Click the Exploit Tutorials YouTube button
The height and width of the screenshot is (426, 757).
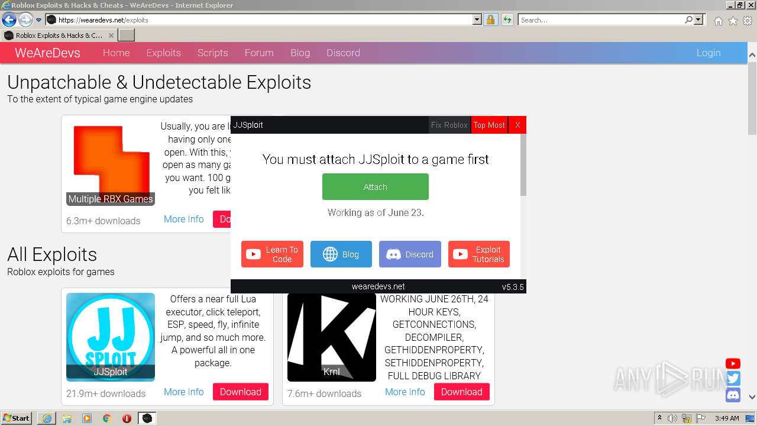(479, 254)
